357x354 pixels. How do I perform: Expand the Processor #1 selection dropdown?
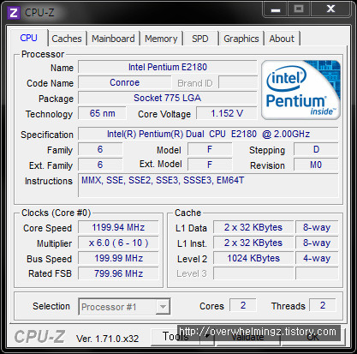coord(164,307)
